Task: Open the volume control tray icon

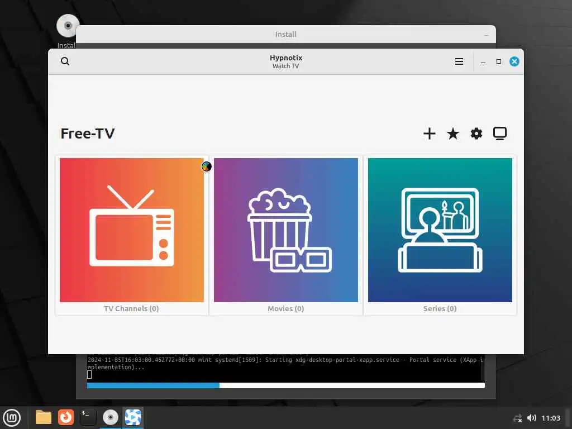Action: [532, 418]
